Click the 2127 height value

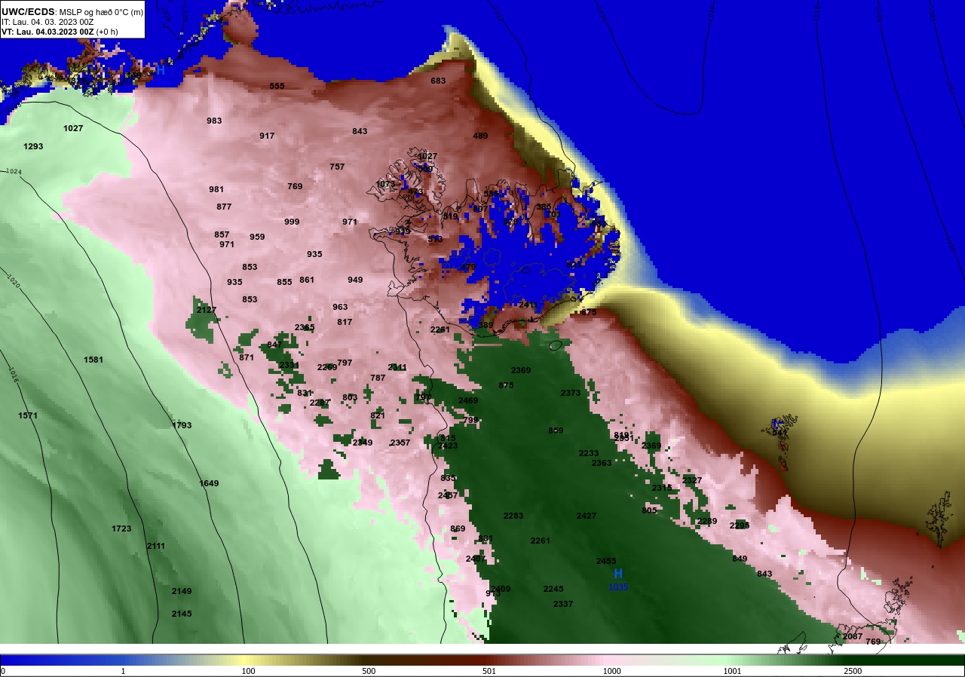click(207, 310)
